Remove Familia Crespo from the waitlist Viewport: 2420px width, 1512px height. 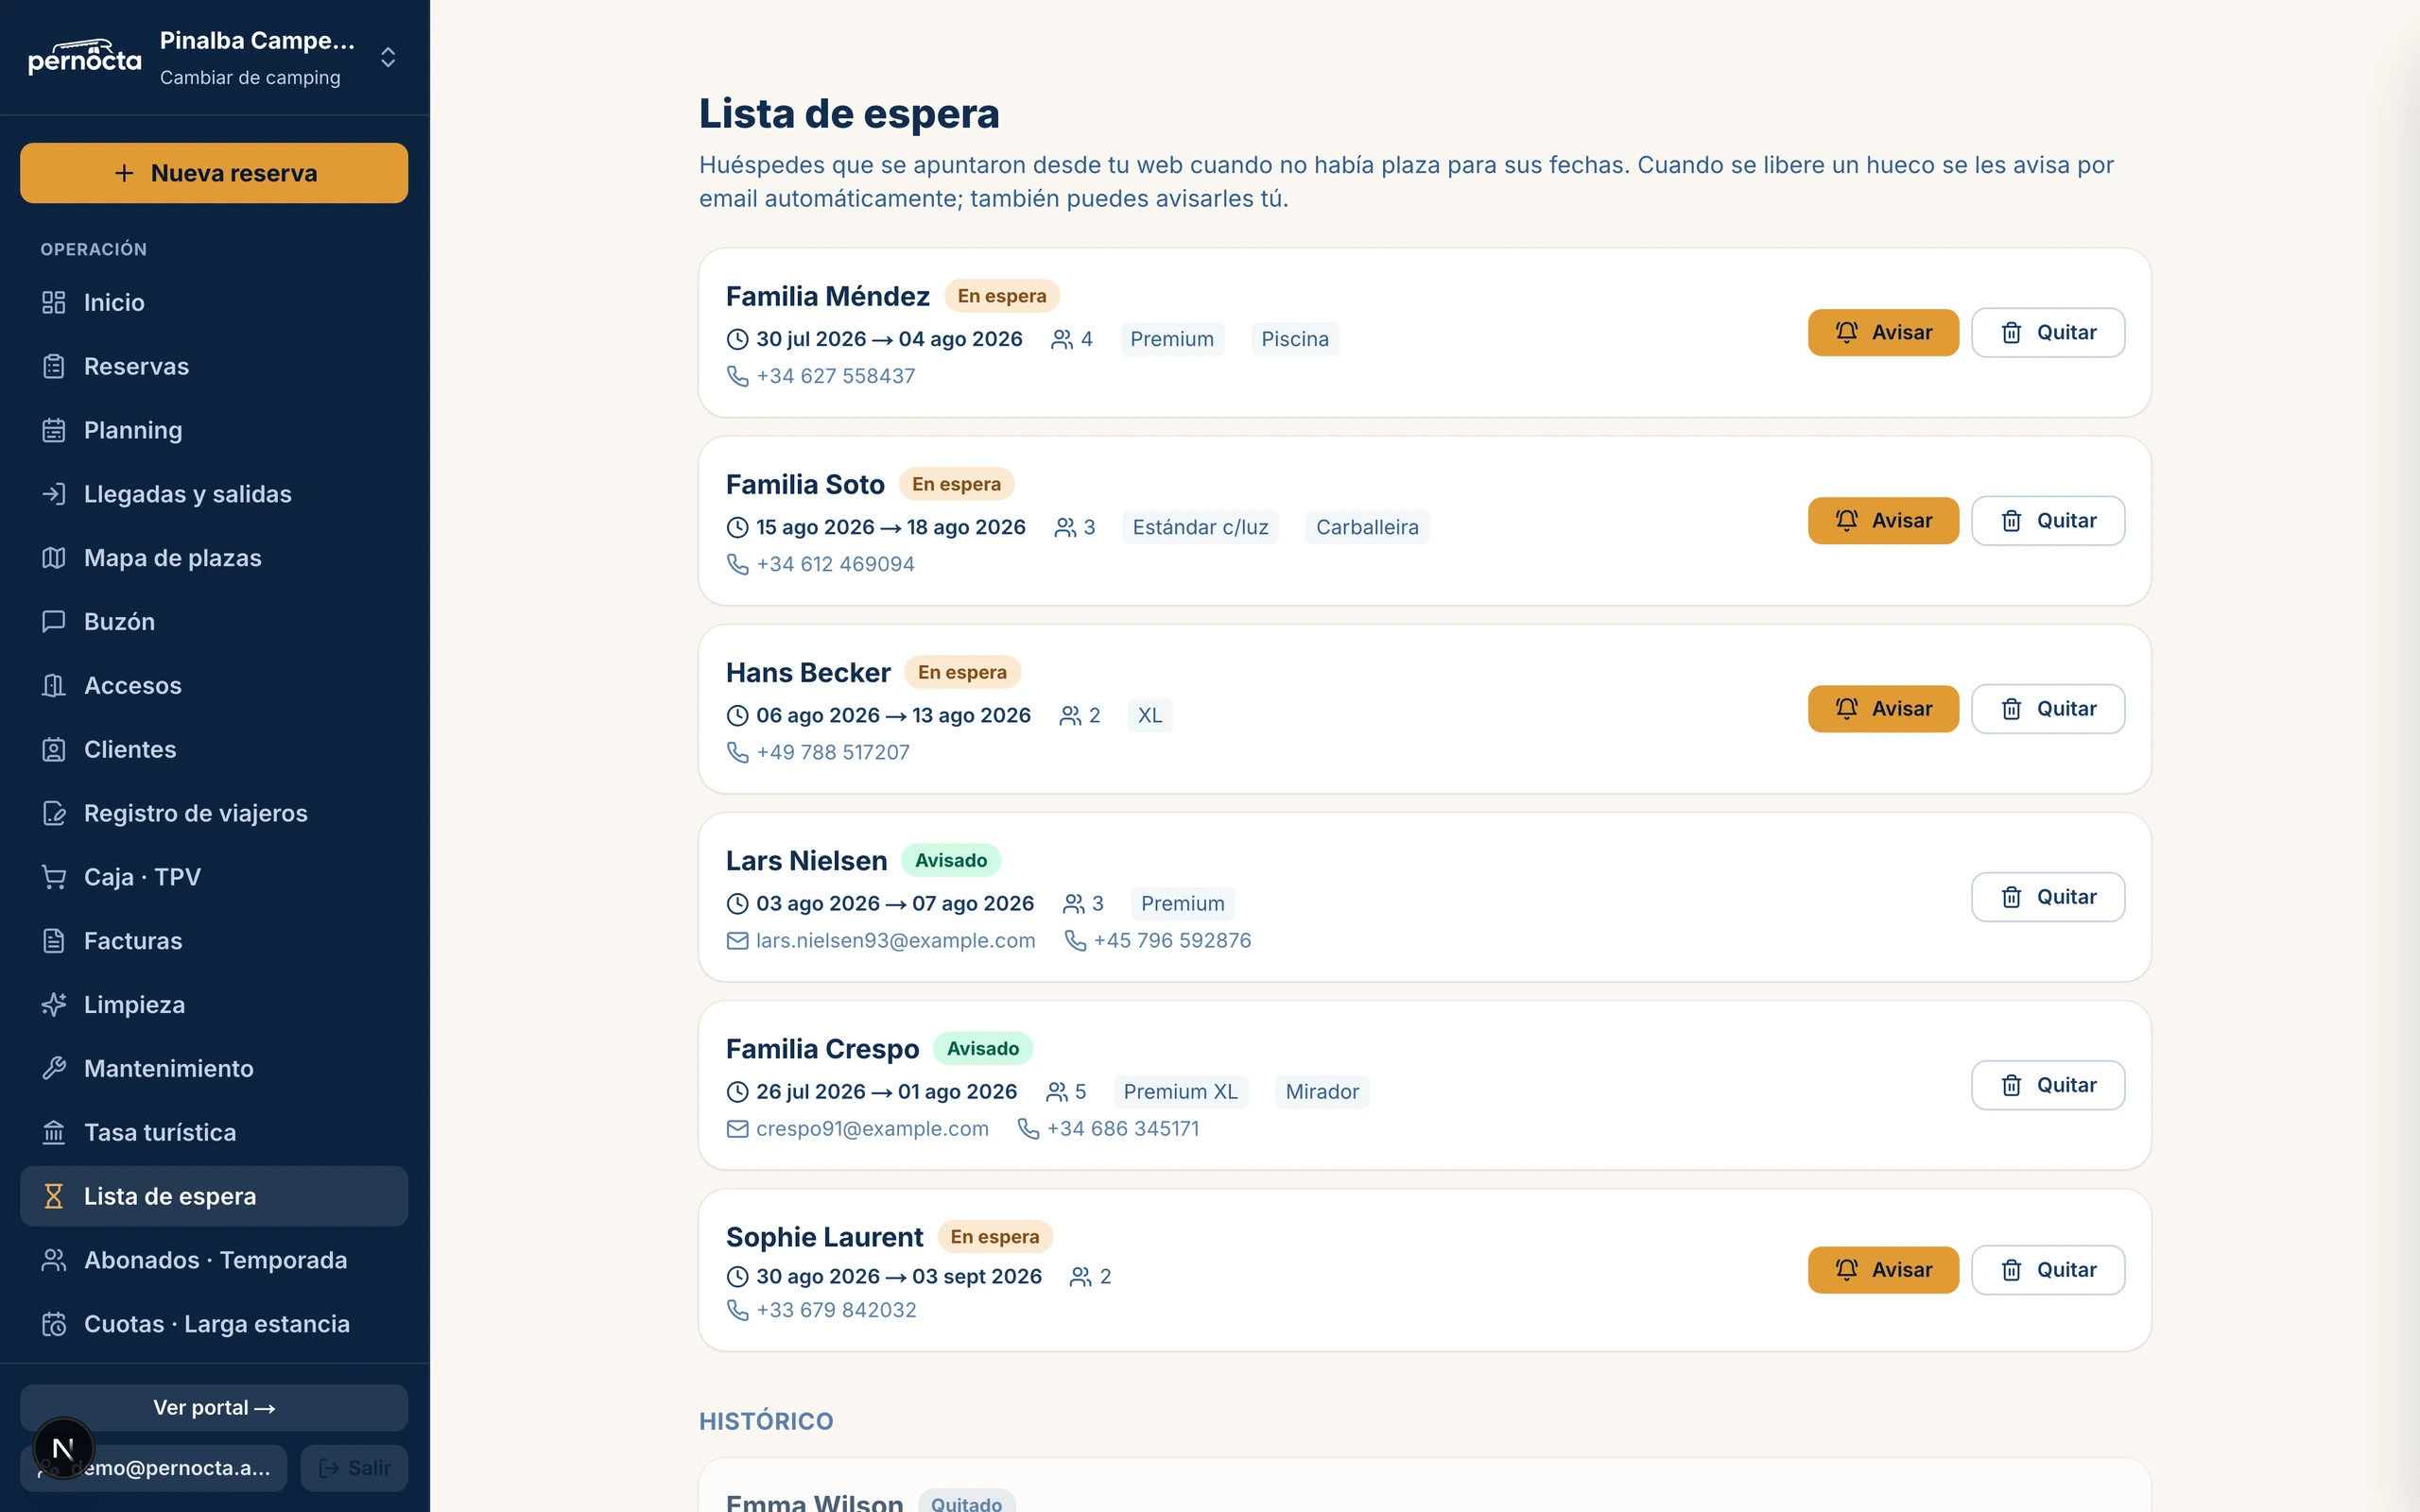click(x=2048, y=1085)
